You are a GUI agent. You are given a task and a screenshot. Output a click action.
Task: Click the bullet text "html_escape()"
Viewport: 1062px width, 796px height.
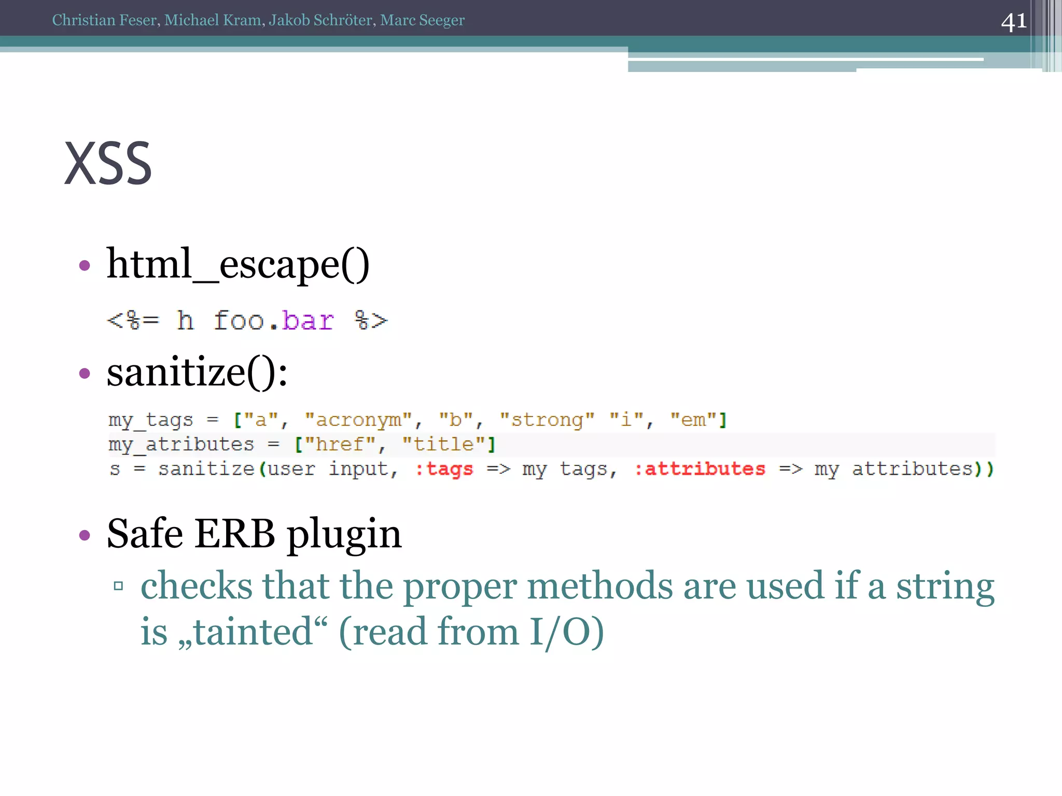coord(238,265)
